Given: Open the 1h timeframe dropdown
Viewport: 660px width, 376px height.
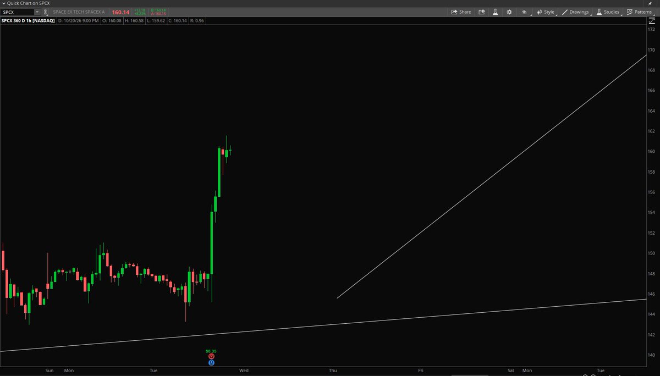Looking at the screenshot, I should tap(525, 12).
